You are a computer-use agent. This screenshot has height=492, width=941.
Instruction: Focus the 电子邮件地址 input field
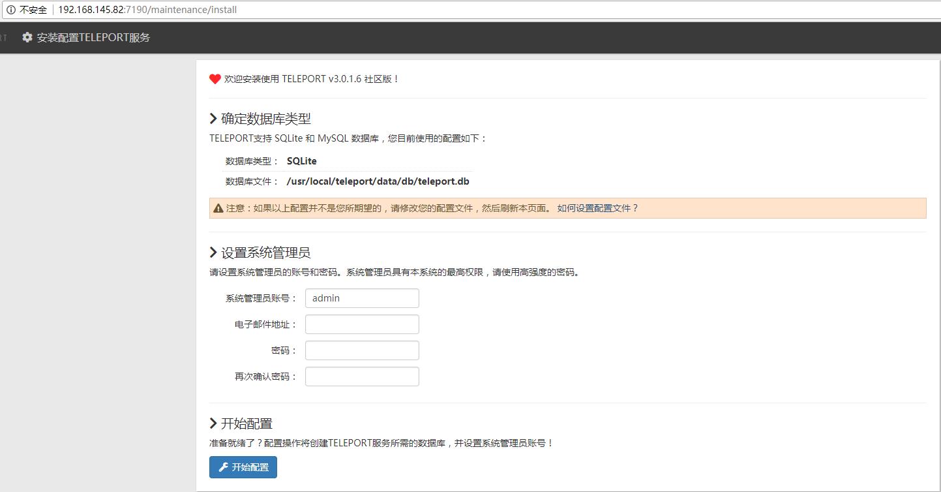pyautogui.click(x=362, y=324)
